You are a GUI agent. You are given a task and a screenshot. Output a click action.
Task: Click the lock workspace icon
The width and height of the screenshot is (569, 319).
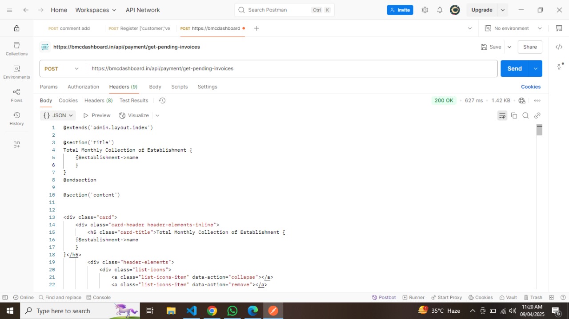click(x=16, y=28)
